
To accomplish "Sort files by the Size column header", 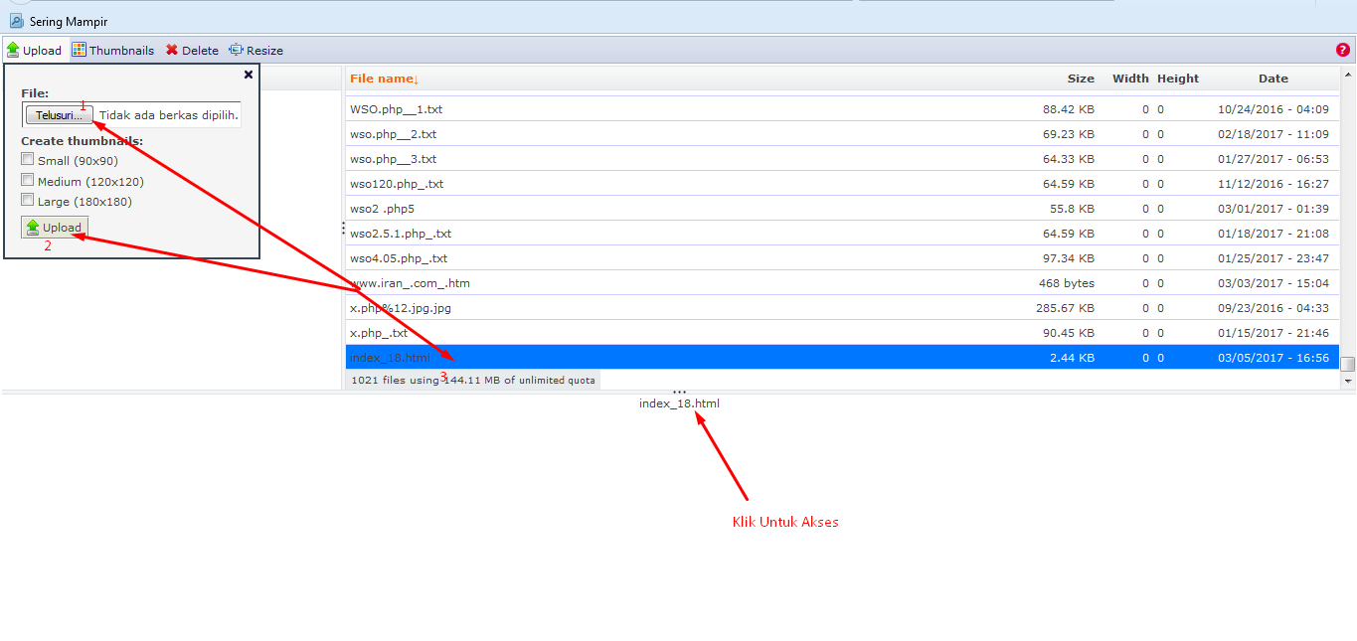I will (1081, 78).
